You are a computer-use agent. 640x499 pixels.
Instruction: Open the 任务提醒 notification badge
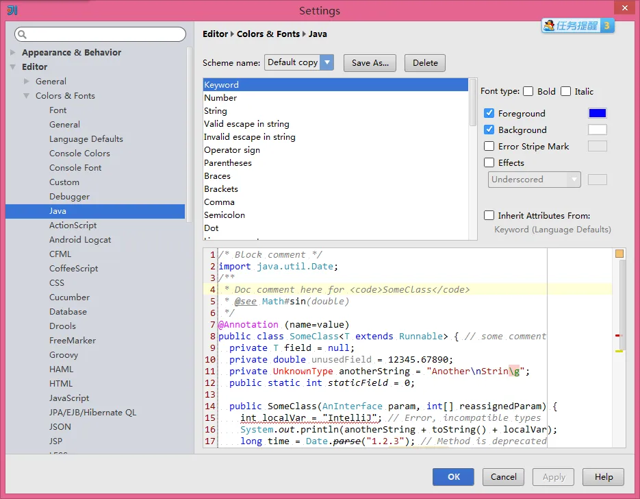(x=578, y=26)
